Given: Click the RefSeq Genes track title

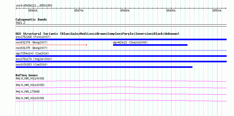Looking at the screenshot, I should (x=27, y=75).
